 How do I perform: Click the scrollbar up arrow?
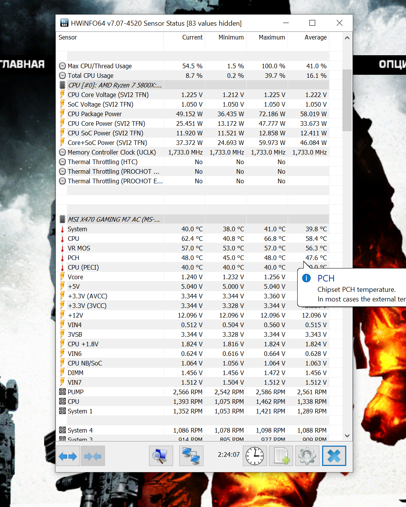coord(347,38)
